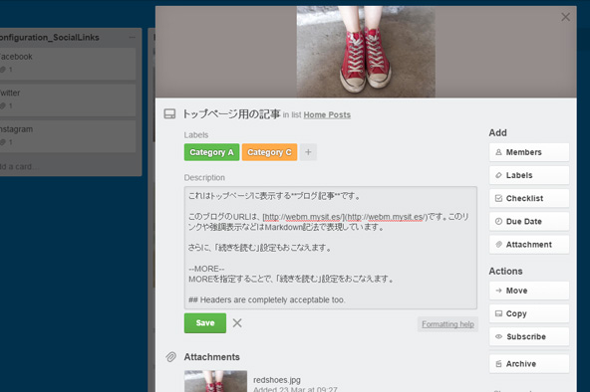
Task: Save the description edits
Action: 205,323
